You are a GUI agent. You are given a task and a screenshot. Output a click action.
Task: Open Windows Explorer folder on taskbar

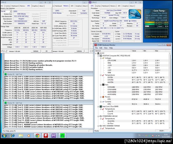(x=21, y=136)
